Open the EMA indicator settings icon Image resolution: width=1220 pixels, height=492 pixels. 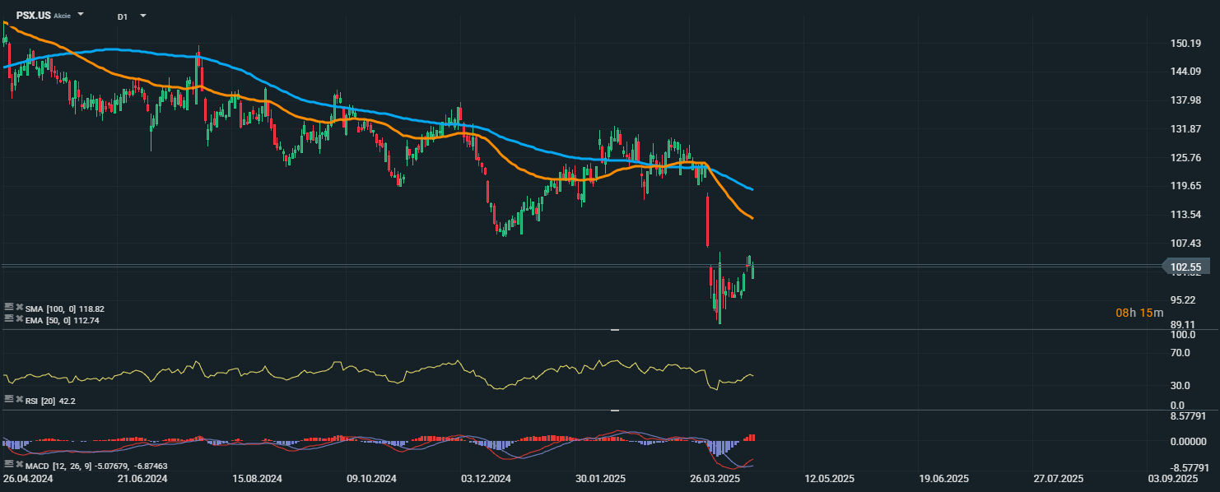click(x=8, y=318)
